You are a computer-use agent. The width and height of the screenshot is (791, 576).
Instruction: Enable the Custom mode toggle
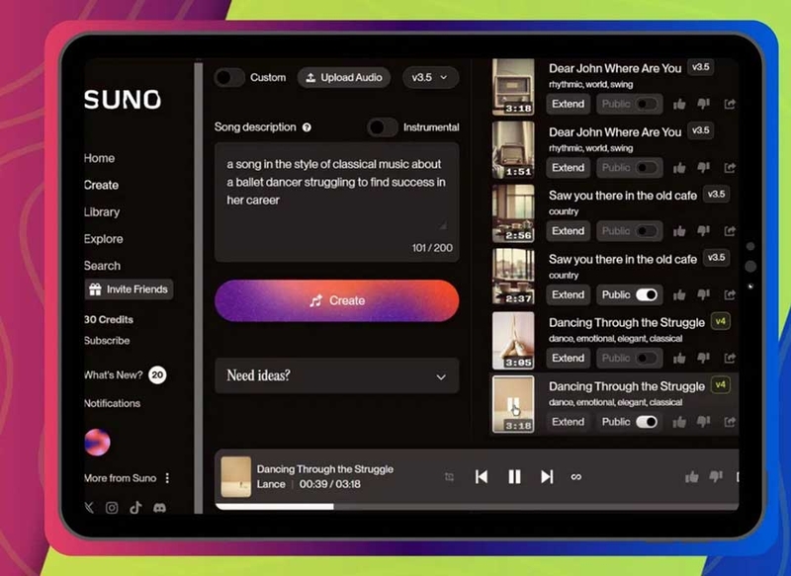(229, 78)
